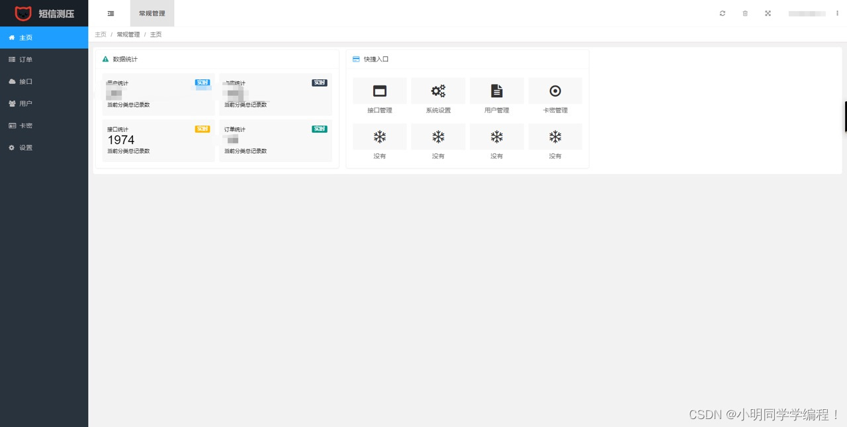Click the 快捷入口 card icon
Image resolution: width=847 pixels, height=427 pixels.
pyautogui.click(x=356, y=59)
